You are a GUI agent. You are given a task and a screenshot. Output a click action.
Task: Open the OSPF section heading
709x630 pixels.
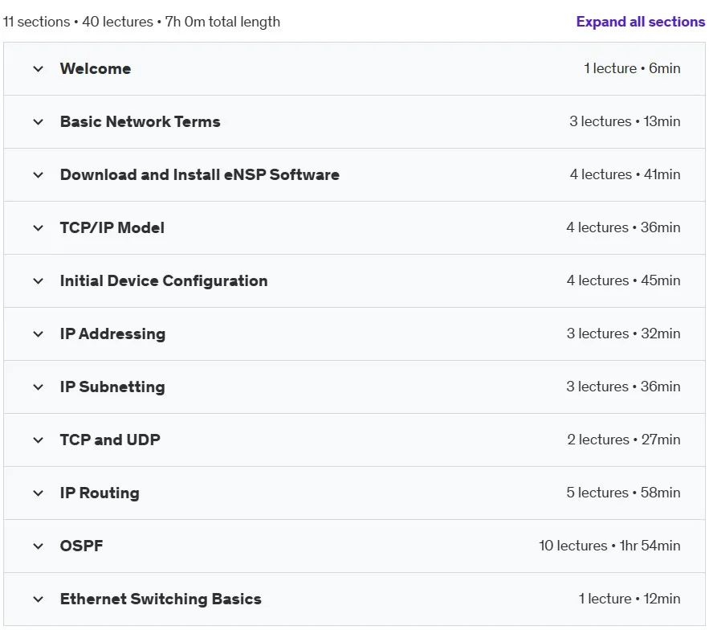[81, 546]
